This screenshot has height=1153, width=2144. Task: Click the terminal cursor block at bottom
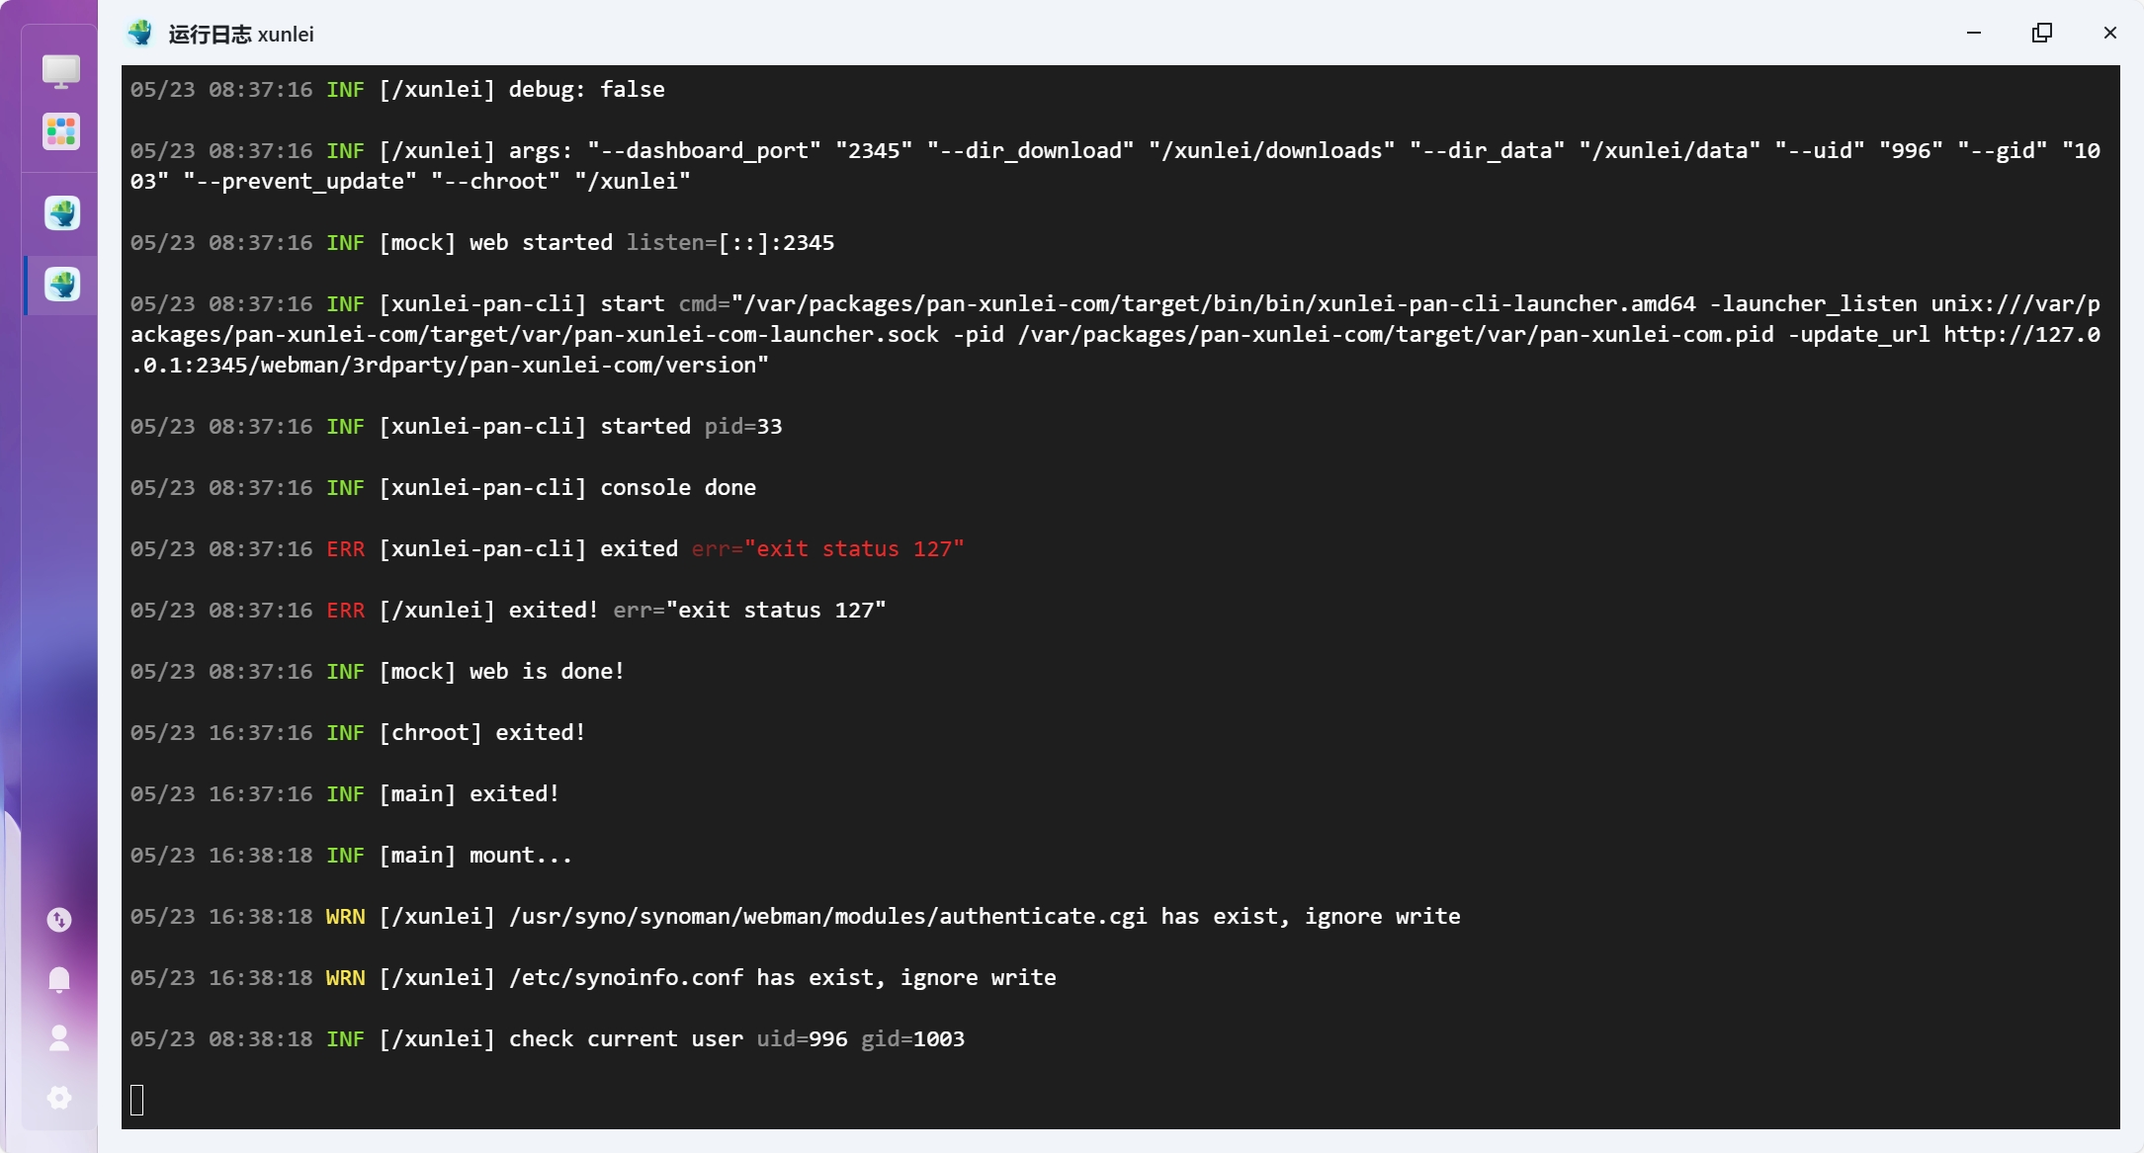(137, 1100)
